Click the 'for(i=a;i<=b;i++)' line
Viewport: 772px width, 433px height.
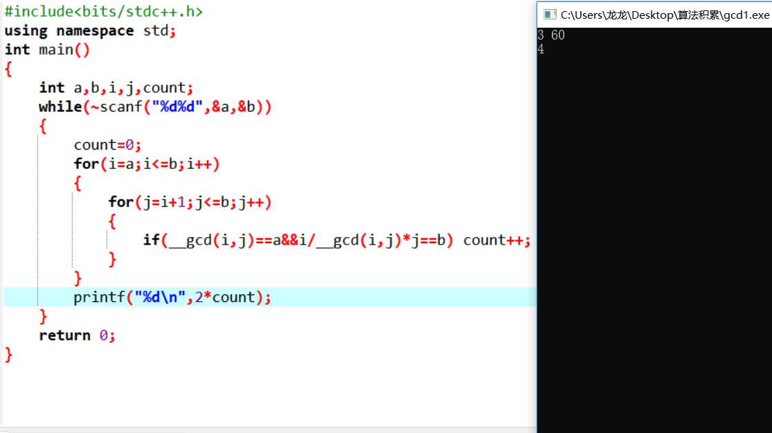pyautogui.click(x=147, y=164)
